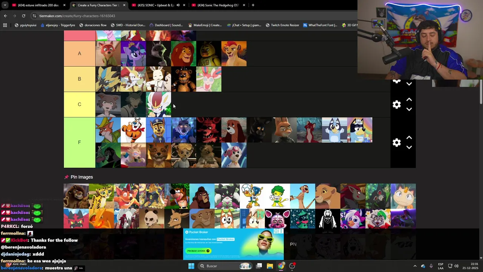The width and height of the screenshot is (483, 272).
Task: Open a new browser tab
Action: [x=253, y=5]
